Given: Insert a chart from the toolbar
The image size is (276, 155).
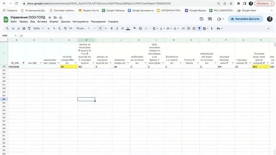Looking at the screenshot, I should pyautogui.click(x=194, y=28).
